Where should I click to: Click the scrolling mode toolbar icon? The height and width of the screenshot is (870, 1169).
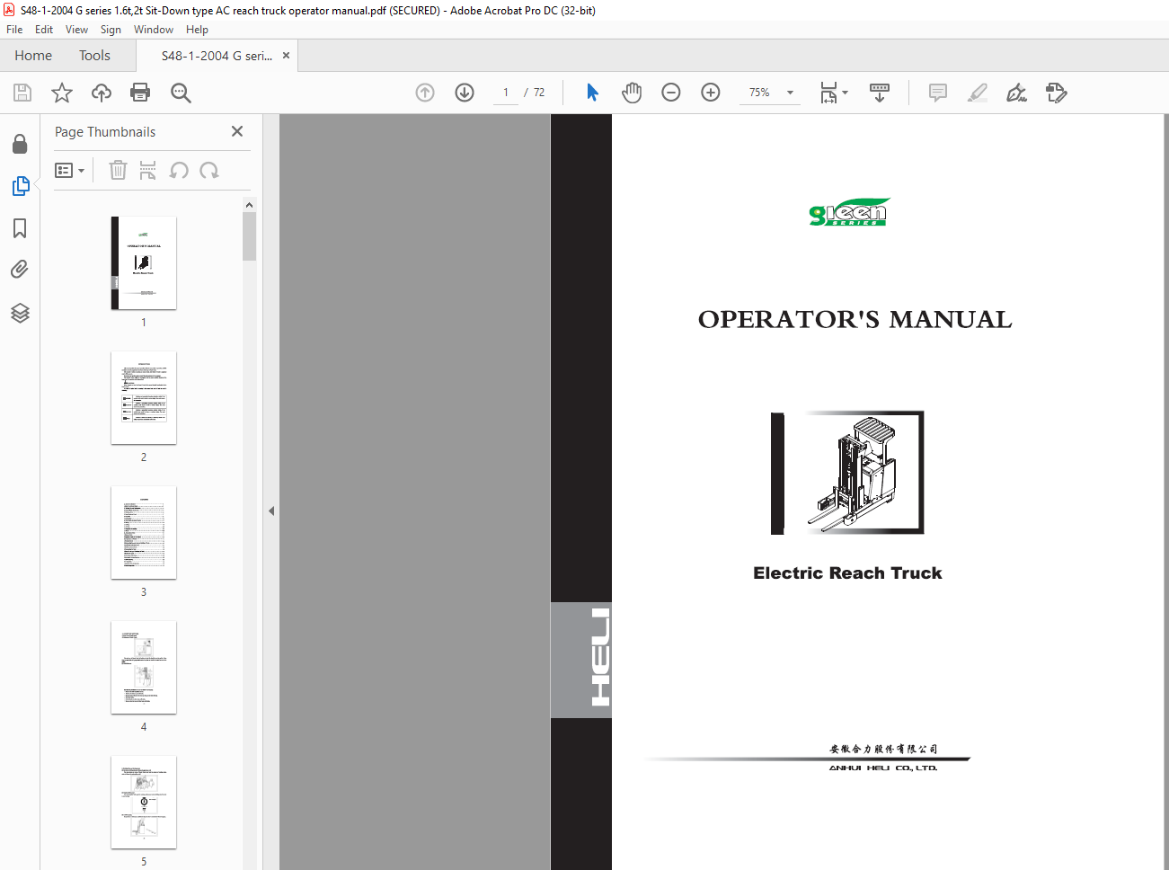(x=880, y=93)
